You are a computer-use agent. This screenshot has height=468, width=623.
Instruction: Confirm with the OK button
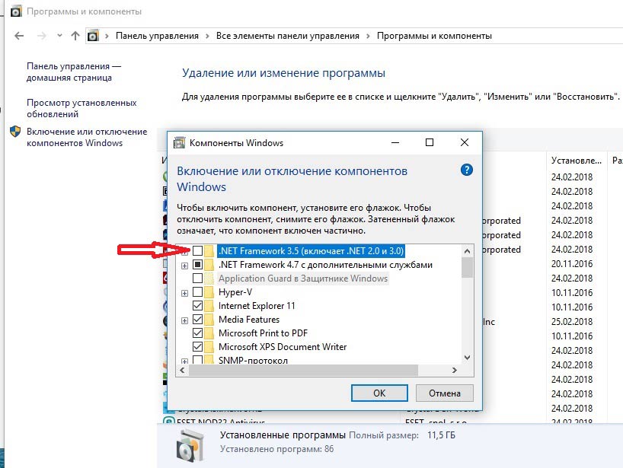(x=379, y=393)
